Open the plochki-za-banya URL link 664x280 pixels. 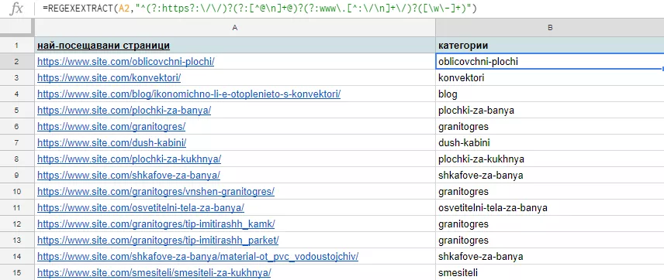[124, 111]
